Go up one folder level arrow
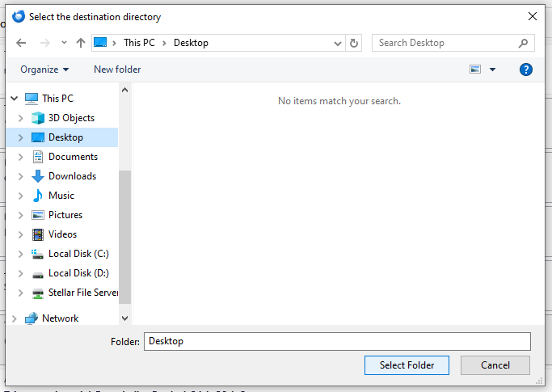The height and width of the screenshot is (392, 552). (x=81, y=43)
